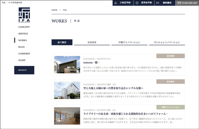Open 見学会予約 button in header
The height and width of the screenshot is (129, 199).
coord(144,3)
